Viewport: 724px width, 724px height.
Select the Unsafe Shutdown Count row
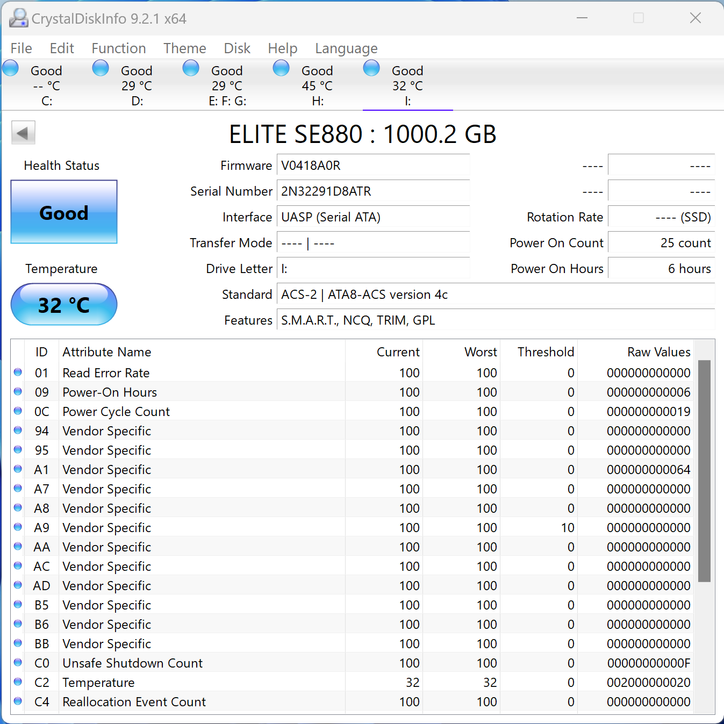133,663
